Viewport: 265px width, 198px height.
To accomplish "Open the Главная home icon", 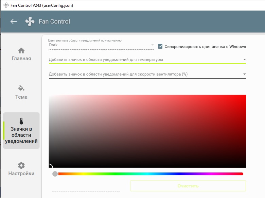I will tap(21, 51).
